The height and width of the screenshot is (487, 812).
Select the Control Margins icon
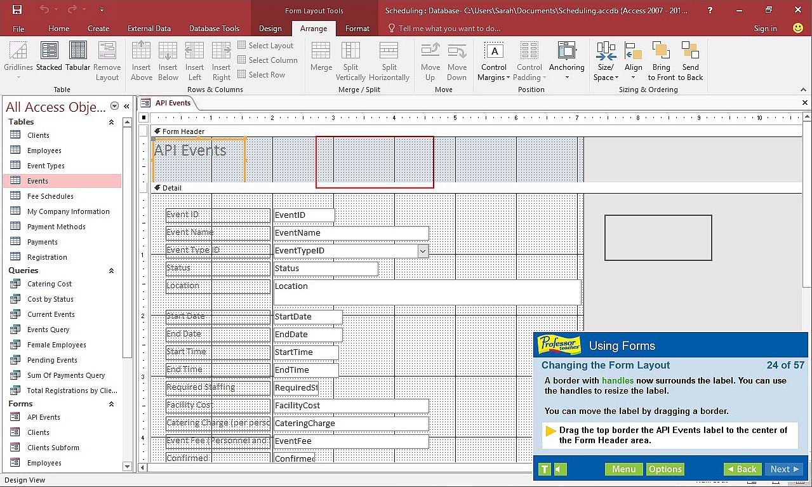pos(494,51)
